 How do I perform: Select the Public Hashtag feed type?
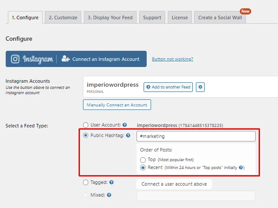pyautogui.click(x=86, y=135)
